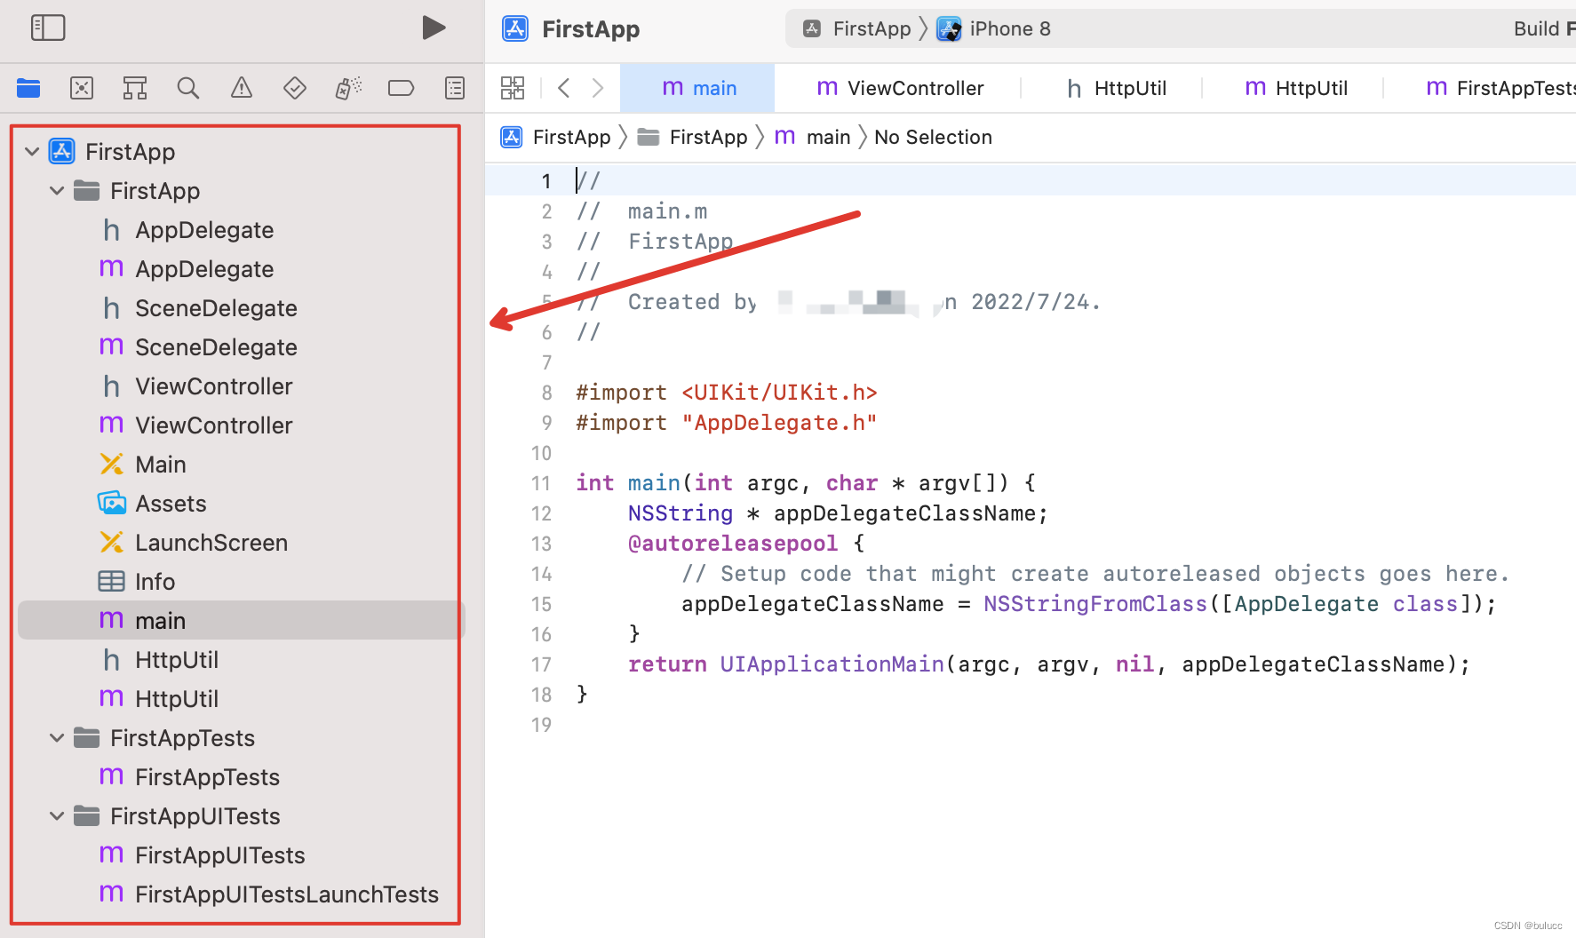Viewport: 1576px width, 938px height.
Task: Open the editor options grid icon
Action: 513,88
